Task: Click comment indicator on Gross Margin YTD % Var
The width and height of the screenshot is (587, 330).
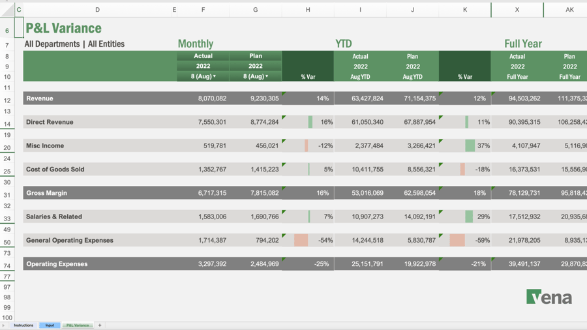Action: [442, 189]
